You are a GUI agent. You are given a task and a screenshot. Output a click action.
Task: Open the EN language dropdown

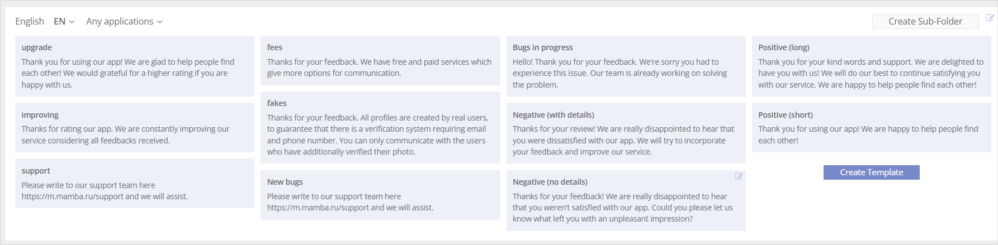click(x=64, y=21)
